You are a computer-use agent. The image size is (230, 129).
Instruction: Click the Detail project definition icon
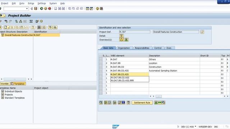[121, 36]
